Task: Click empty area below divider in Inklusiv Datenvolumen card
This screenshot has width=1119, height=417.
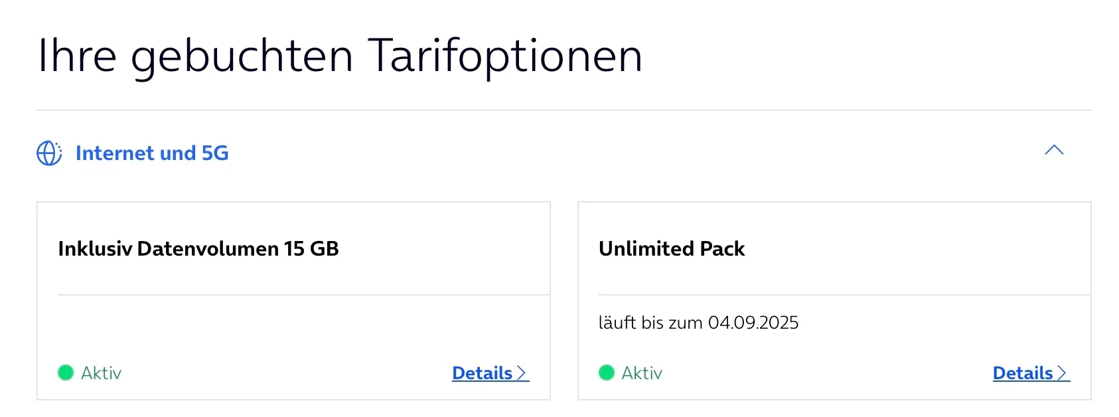Action: click(303, 329)
